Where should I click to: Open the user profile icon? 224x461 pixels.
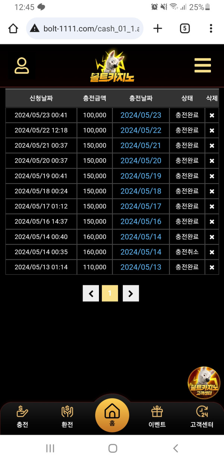pyautogui.click(x=22, y=66)
